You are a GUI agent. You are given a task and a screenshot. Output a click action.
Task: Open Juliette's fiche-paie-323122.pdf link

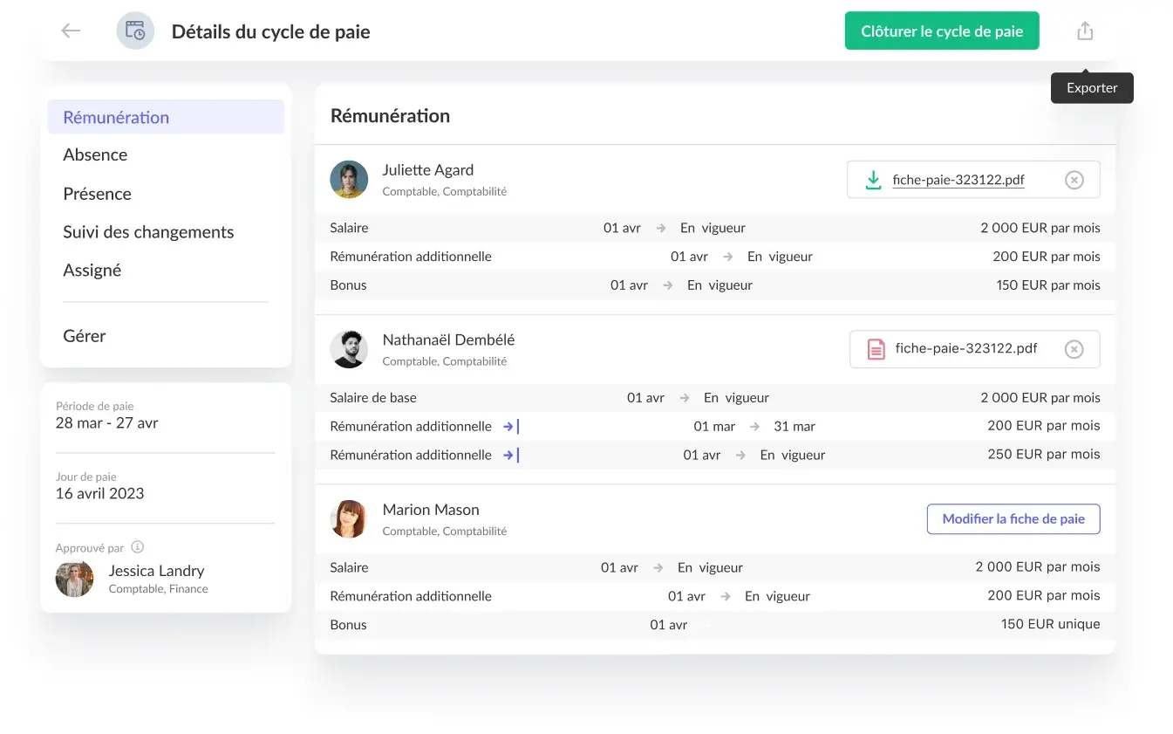click(958, 180)
